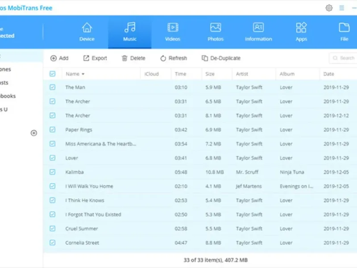Click the 33 of 33 item(s) status text
The height and width of the screenshot is (268, 357).
[216, 260]
